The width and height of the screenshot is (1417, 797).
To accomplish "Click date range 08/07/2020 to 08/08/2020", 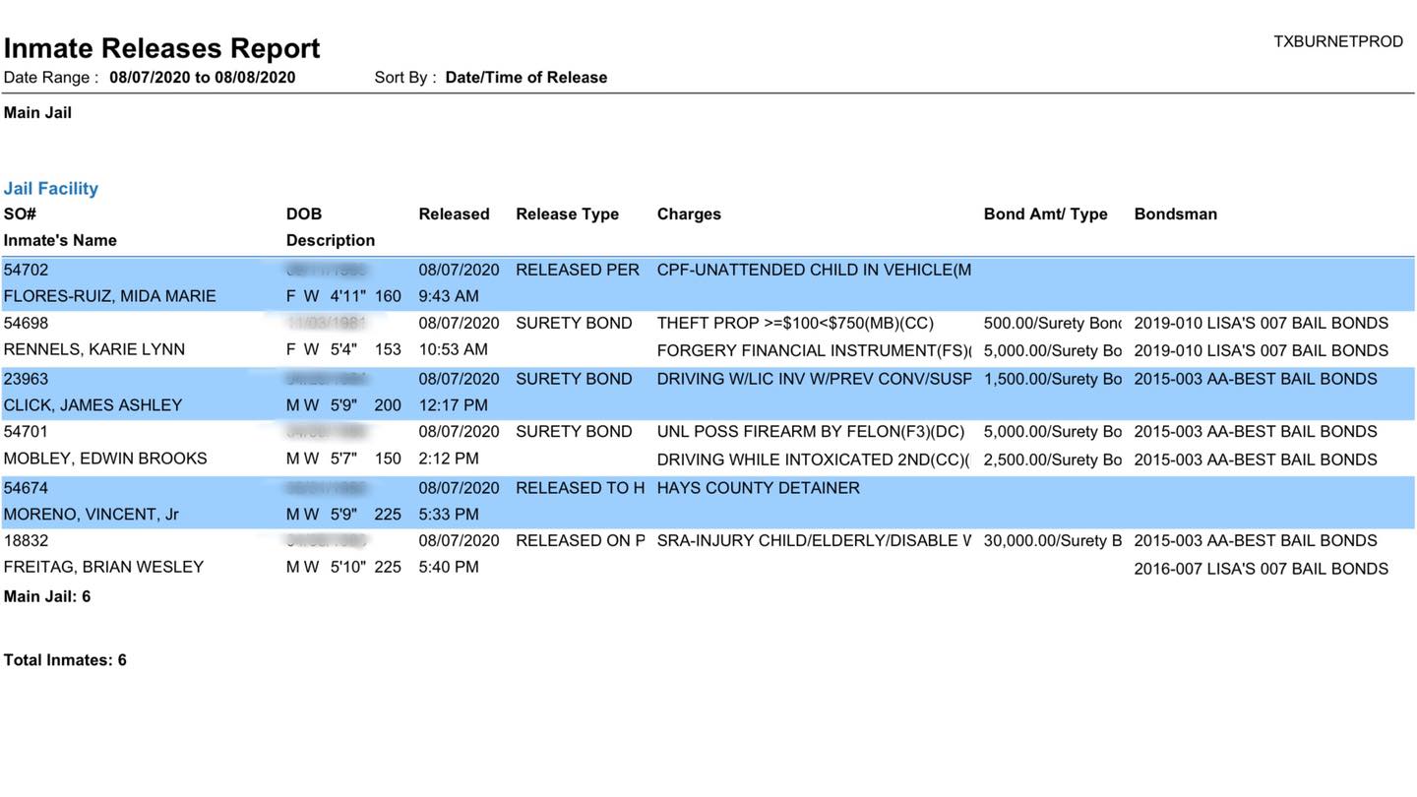I will coord(203,78).
